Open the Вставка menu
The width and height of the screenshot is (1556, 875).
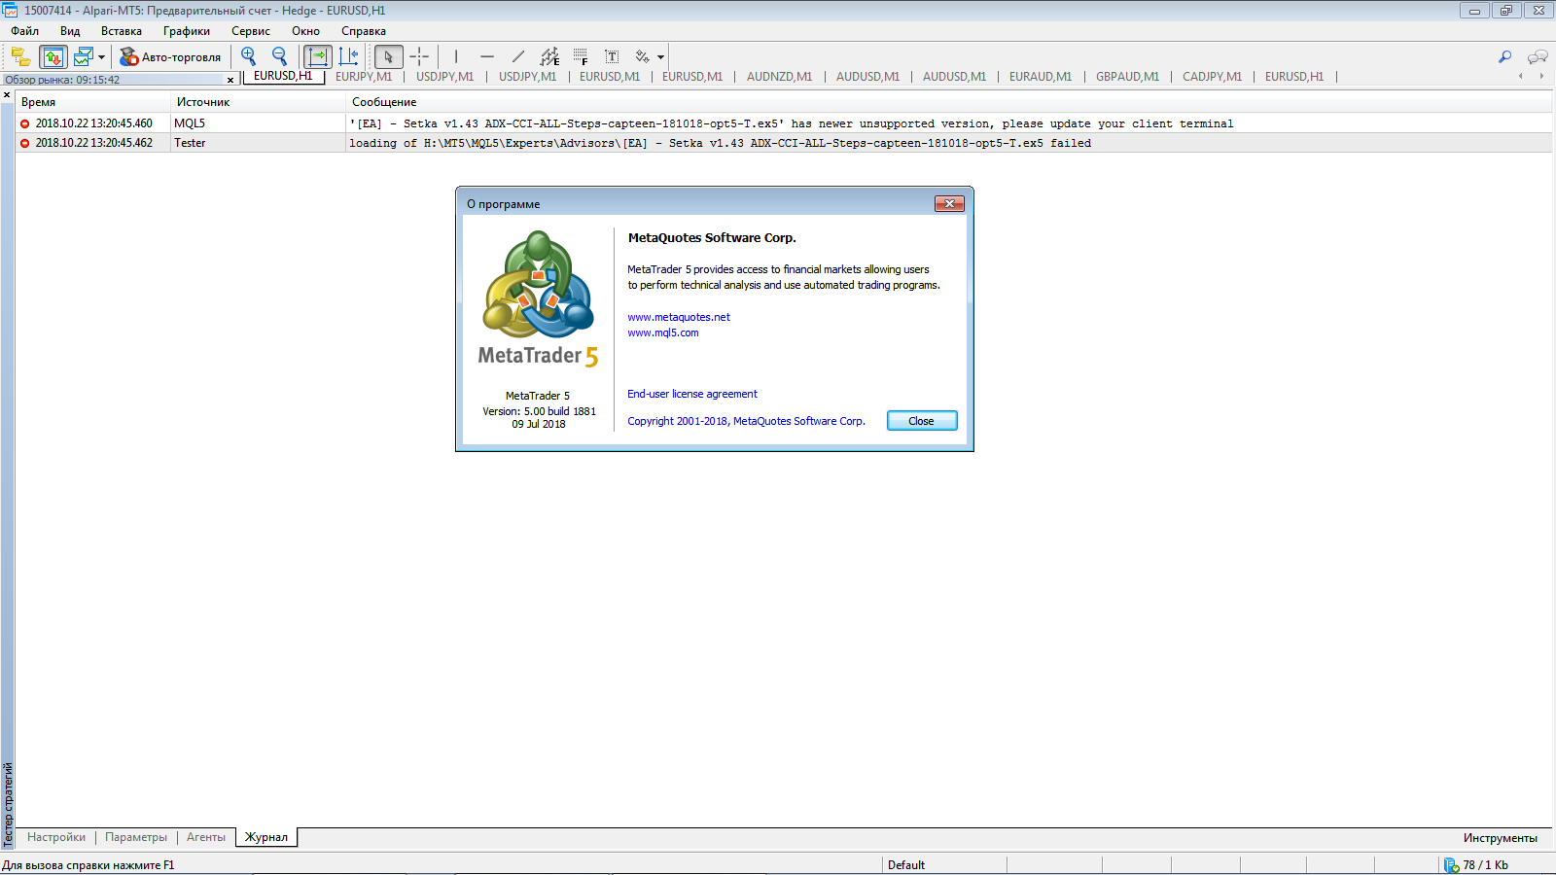(122, 31)
